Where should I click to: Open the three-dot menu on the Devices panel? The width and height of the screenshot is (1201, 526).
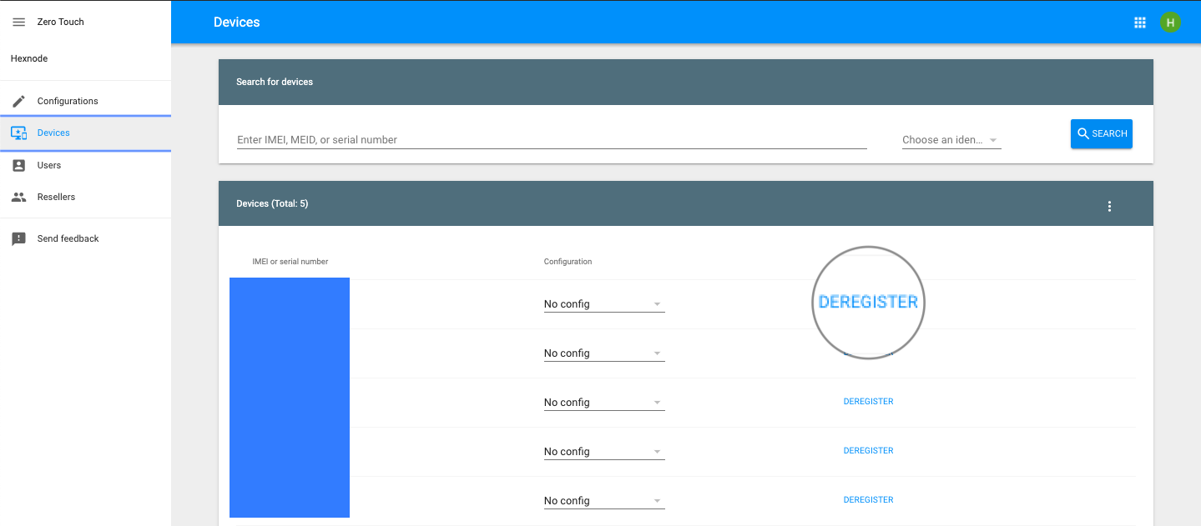click(1109, 205)
